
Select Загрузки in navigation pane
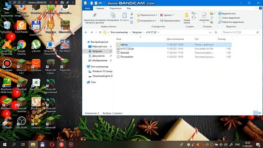click(97, 51)
